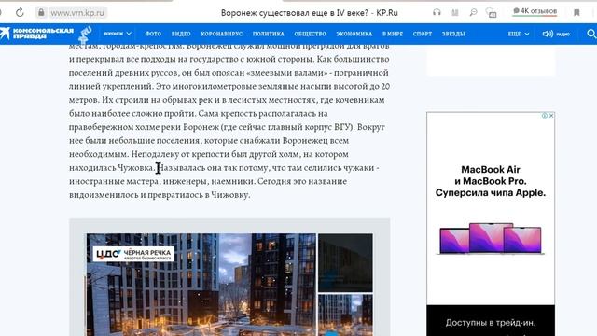
Task: Reload the page with the refresh icon
Action: click(20, 12)
